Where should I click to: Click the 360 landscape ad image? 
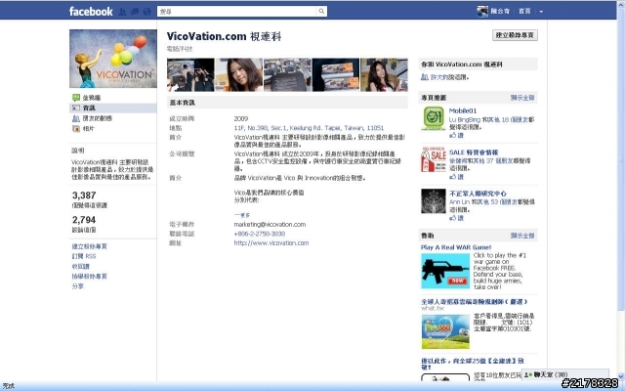(x=445, y=332)
